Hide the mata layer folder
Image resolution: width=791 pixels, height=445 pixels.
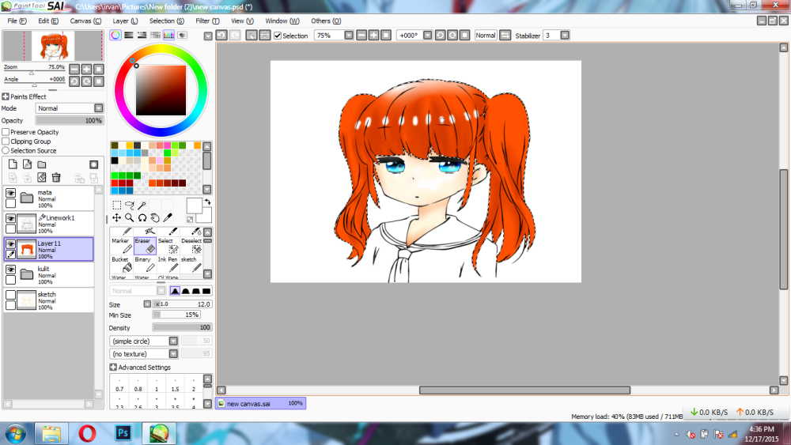(10, 193)
